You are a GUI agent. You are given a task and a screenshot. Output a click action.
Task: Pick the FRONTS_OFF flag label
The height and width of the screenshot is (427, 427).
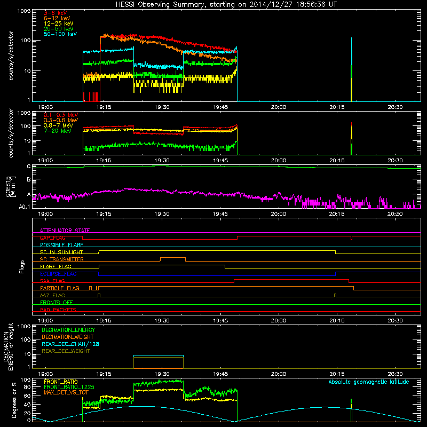pos(57,303)
